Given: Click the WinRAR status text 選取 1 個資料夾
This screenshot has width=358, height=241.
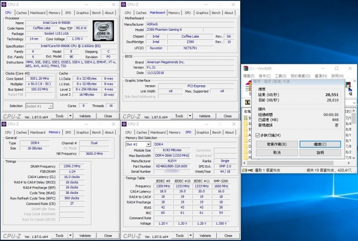Looking at the screenshot, I should click(x=268, y=170).
